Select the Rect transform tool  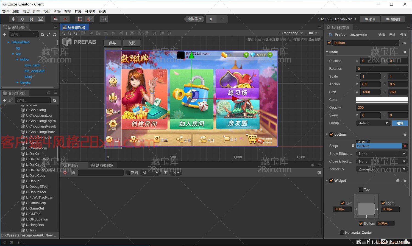tap(40, 19)
